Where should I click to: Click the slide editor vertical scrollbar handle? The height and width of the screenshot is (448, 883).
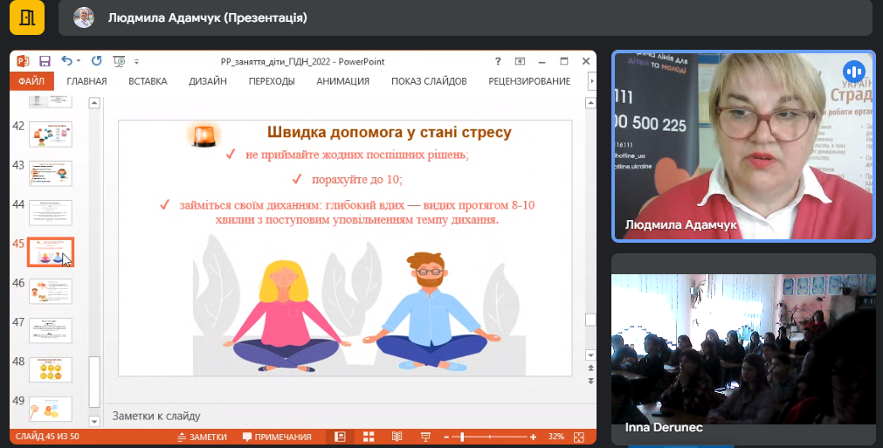click(590, 320)
